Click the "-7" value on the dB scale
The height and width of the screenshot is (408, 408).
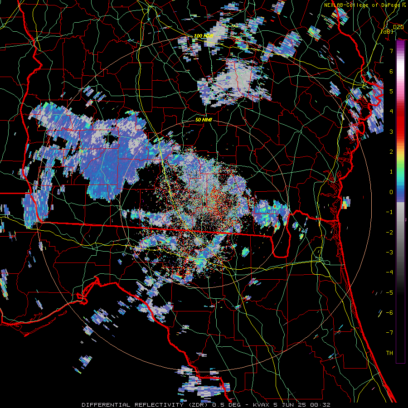tap(389, 333)
